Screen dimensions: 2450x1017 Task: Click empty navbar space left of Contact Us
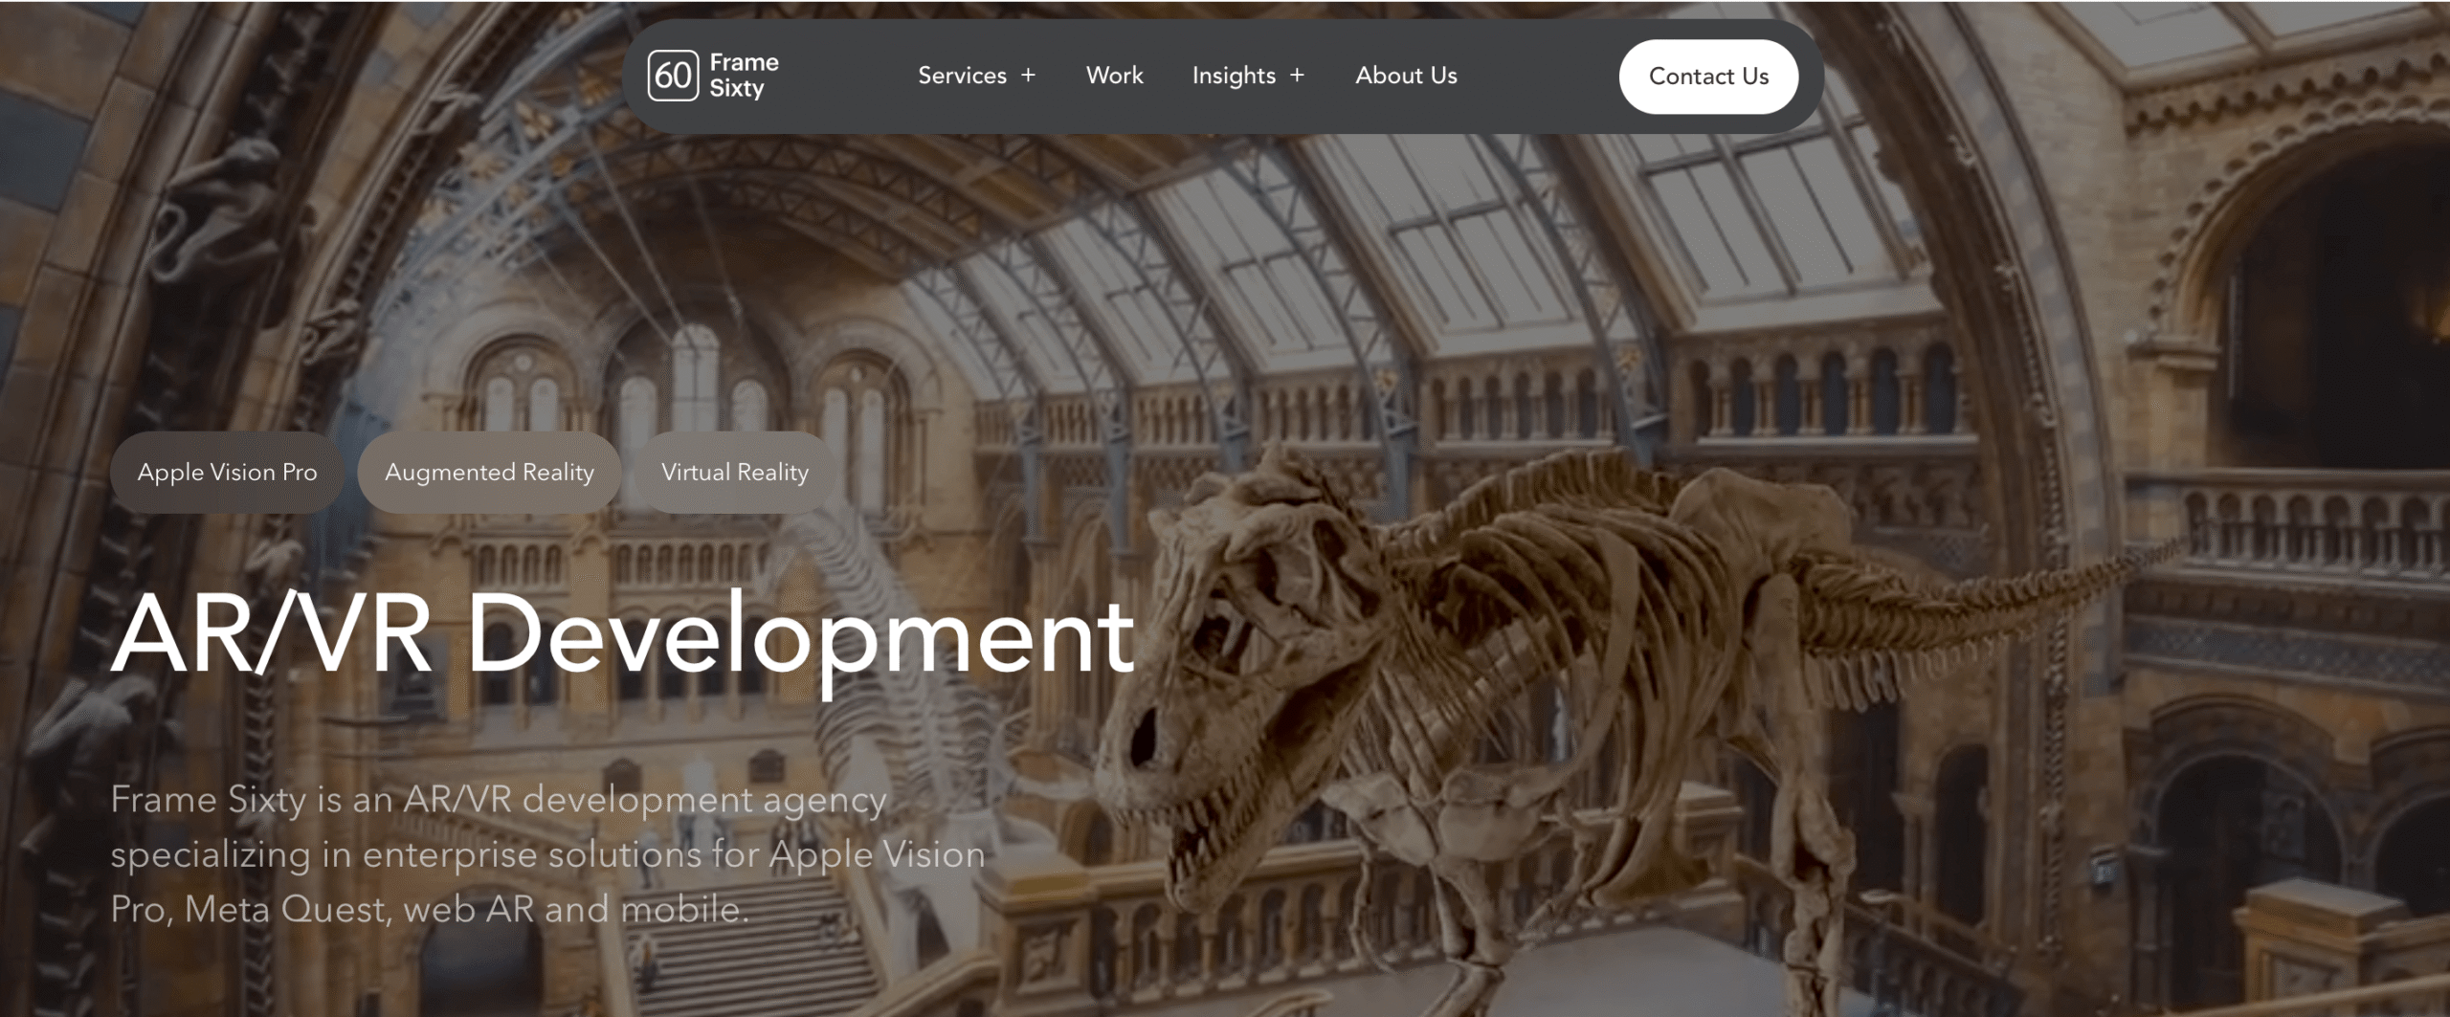1541,76
